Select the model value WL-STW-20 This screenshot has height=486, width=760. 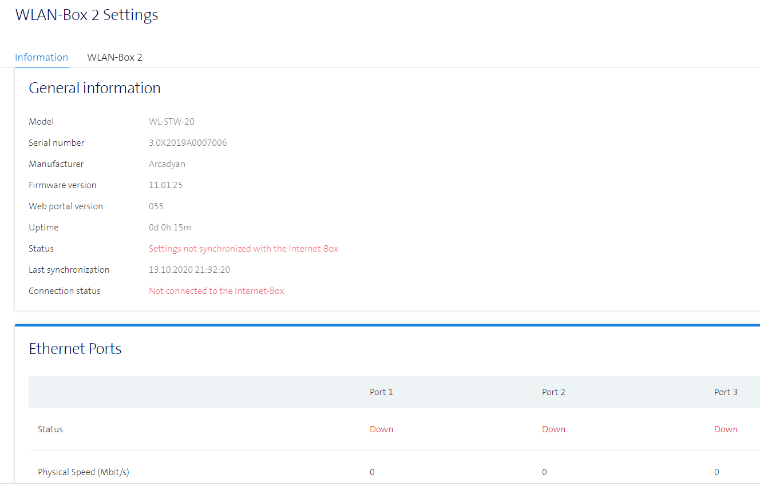click(x=172, y=122)
